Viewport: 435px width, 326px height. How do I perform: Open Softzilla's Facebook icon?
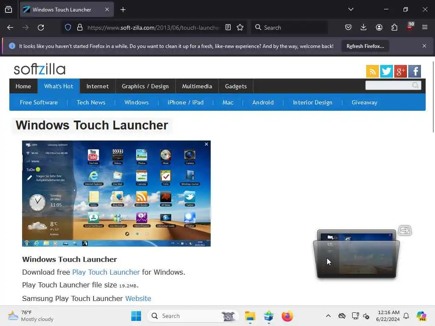pyautogui.click(x=415, y=71)
